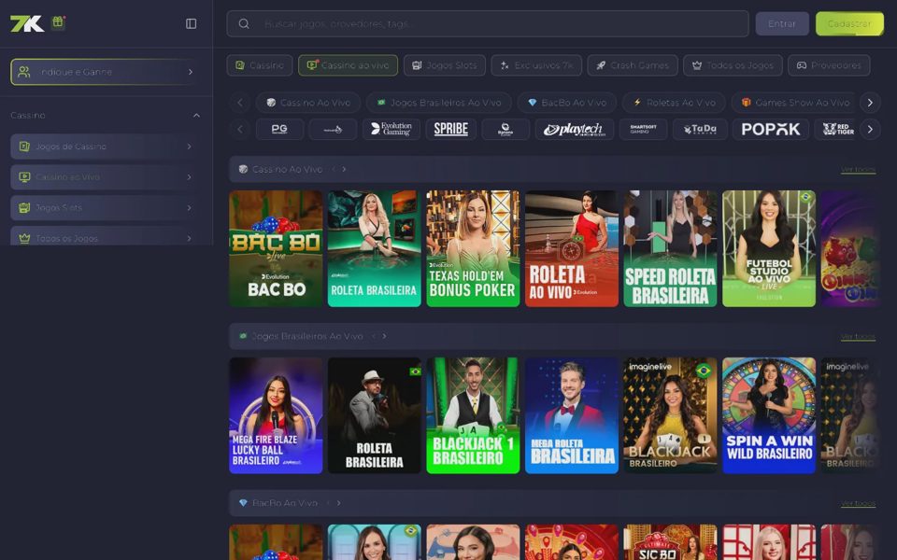Select the Popok provider logo
Image resolution: width=897 pixels, height=560 pixels.
pos(771,129)
